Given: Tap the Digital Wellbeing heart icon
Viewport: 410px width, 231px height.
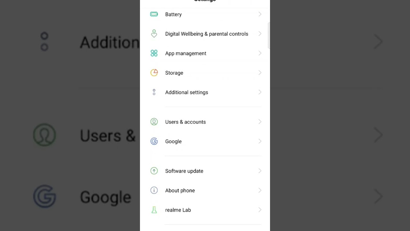Looking at the screenshot, I should (154, 34).
